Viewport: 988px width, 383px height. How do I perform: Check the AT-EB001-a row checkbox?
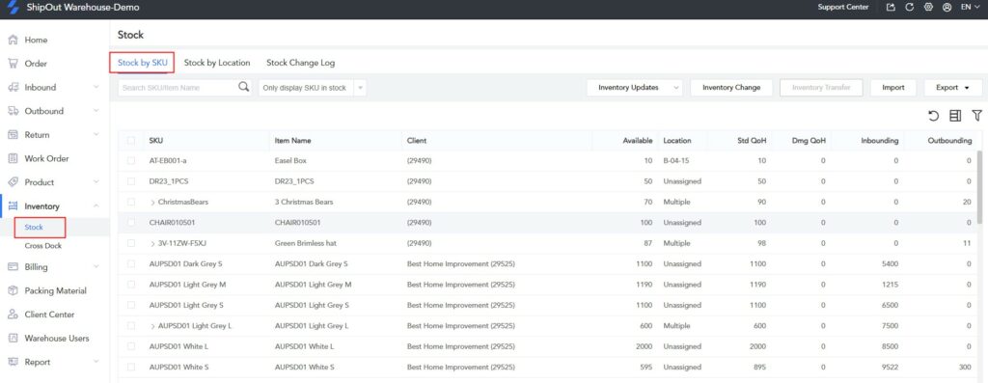131,161
